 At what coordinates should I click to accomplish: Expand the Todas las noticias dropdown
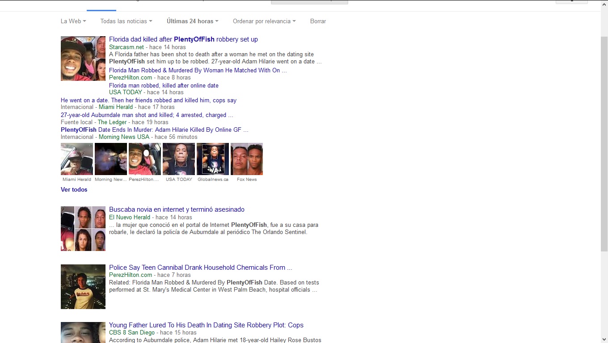point(126,21)
